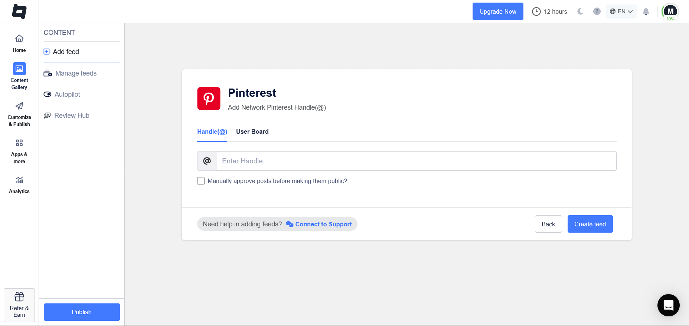This screenshot has height=326, width=689.
Task: Open the Home sidebar icon
Action: [x=19, y=39]
